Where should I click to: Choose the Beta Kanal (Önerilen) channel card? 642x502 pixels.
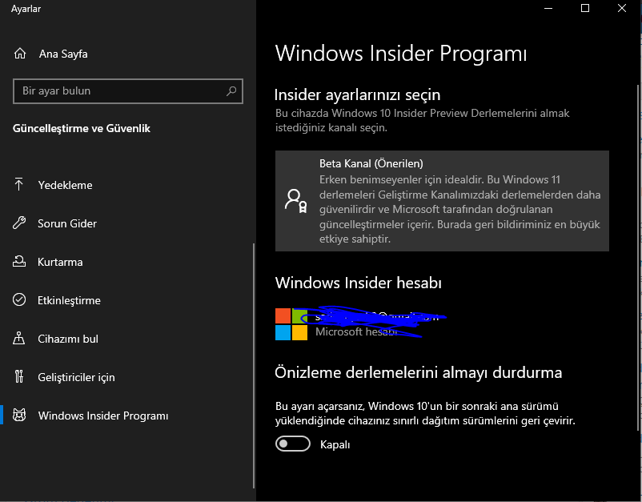[442, 201]
